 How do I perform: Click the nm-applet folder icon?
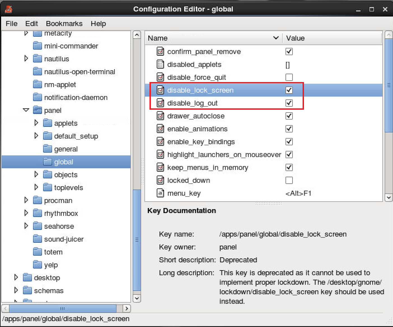click(38, 84)
